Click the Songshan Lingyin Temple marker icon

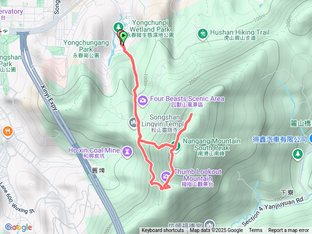click(133, 122)
